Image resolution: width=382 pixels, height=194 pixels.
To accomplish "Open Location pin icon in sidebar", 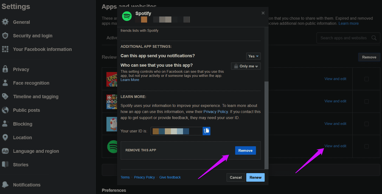I will point(5,137).
